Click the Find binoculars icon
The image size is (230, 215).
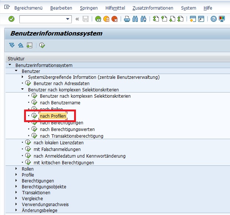tap(135, 19)
